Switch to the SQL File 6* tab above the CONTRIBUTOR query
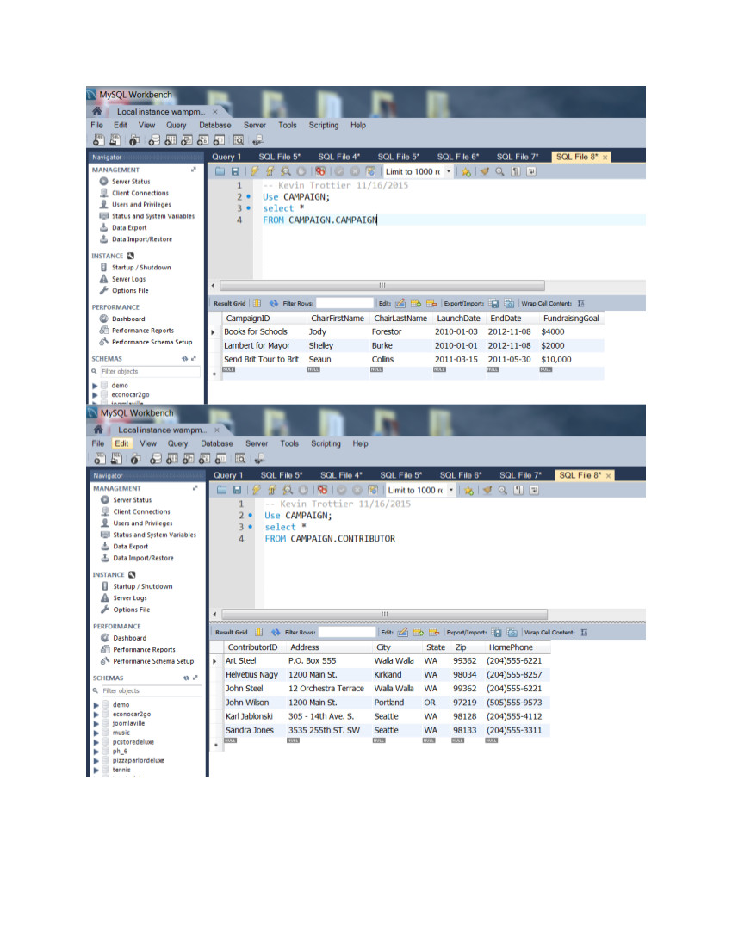The image size is (732, 947). click(x=460, y=474)
